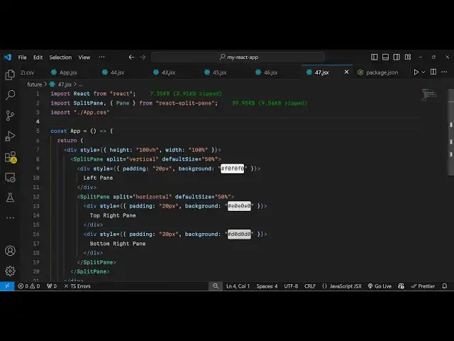Screen dimensions: 454x341
Task: Open the Remote Explorer view
Action: coord(10,177)
